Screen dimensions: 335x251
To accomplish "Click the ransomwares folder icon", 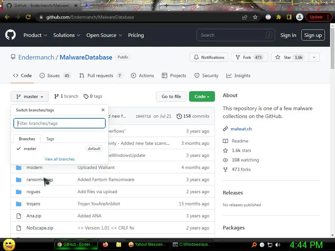I will tap(19, 180).
